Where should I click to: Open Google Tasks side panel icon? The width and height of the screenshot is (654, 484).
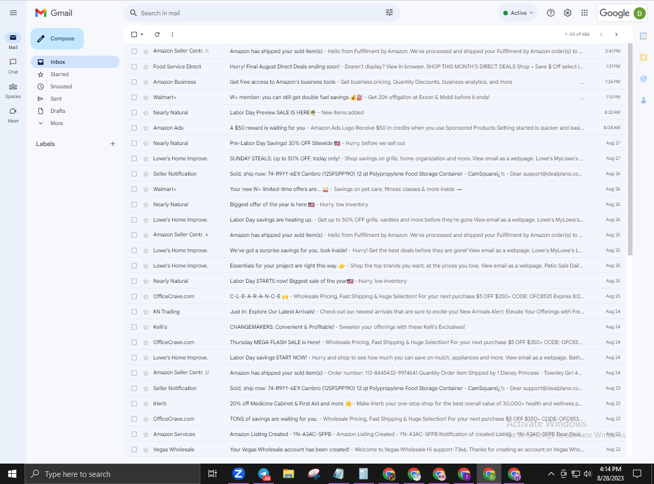(643, 79)
